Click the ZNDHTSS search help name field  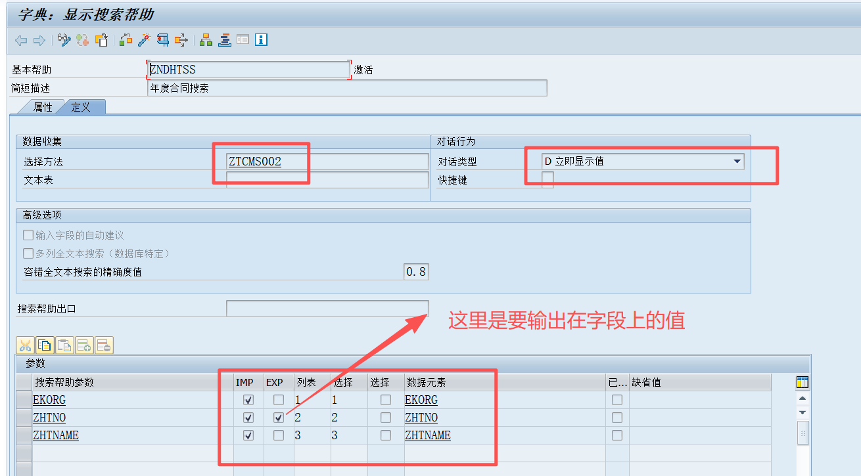coord(248,70)
